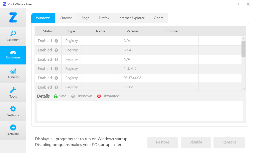Minimize the ZookaWare window
The image size is (254, 153).
pyautogui.click(x=226, y=4)
